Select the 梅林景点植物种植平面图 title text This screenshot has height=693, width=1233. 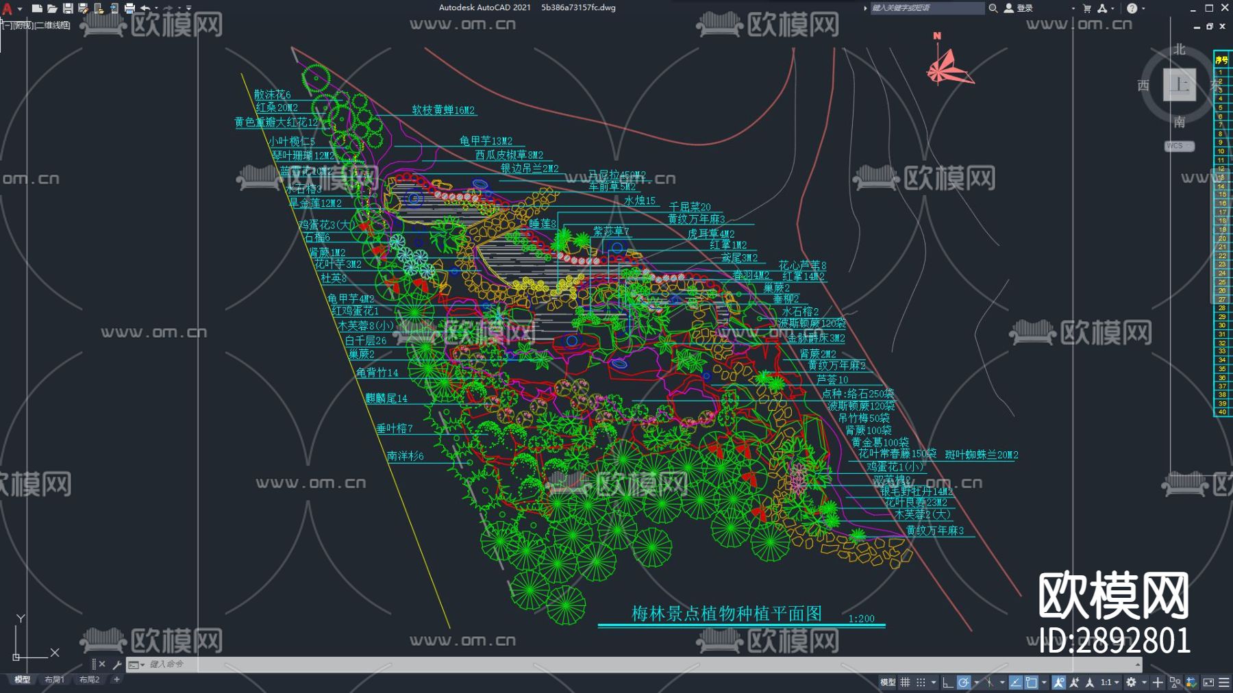tap(726, 613)
